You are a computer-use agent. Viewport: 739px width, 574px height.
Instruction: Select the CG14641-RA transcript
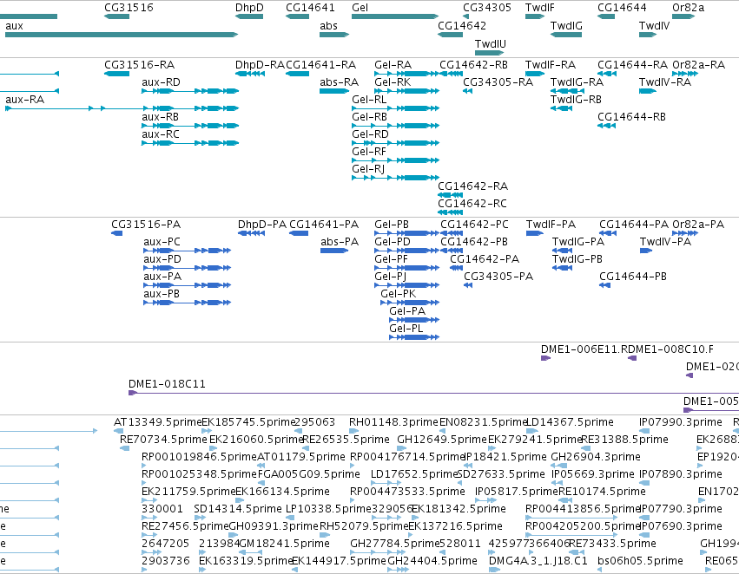point(297,74)
